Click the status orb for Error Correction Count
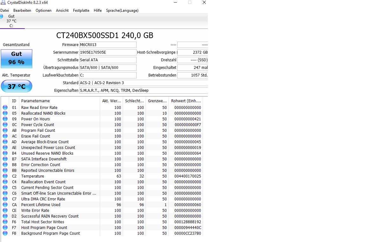 [5, 165]
